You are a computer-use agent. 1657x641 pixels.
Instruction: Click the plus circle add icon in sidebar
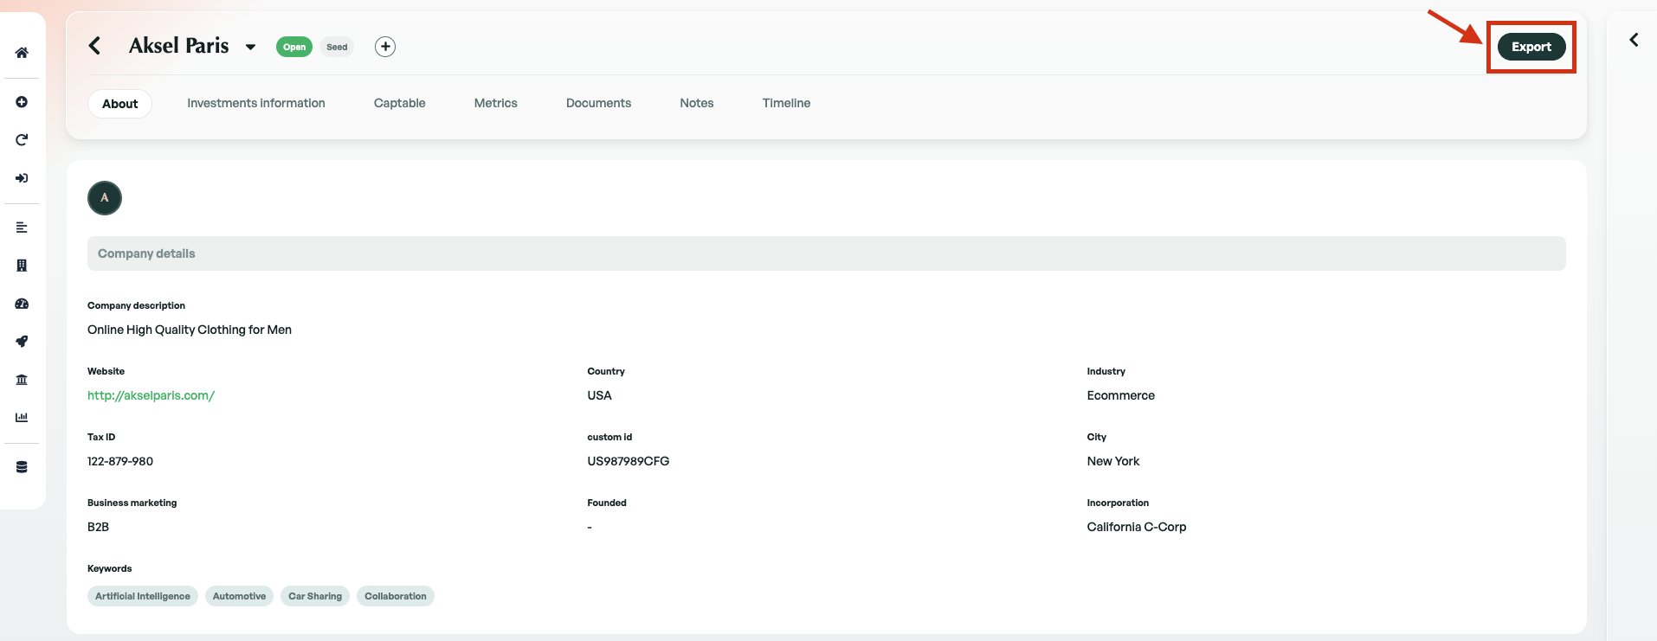click(22, 102)
